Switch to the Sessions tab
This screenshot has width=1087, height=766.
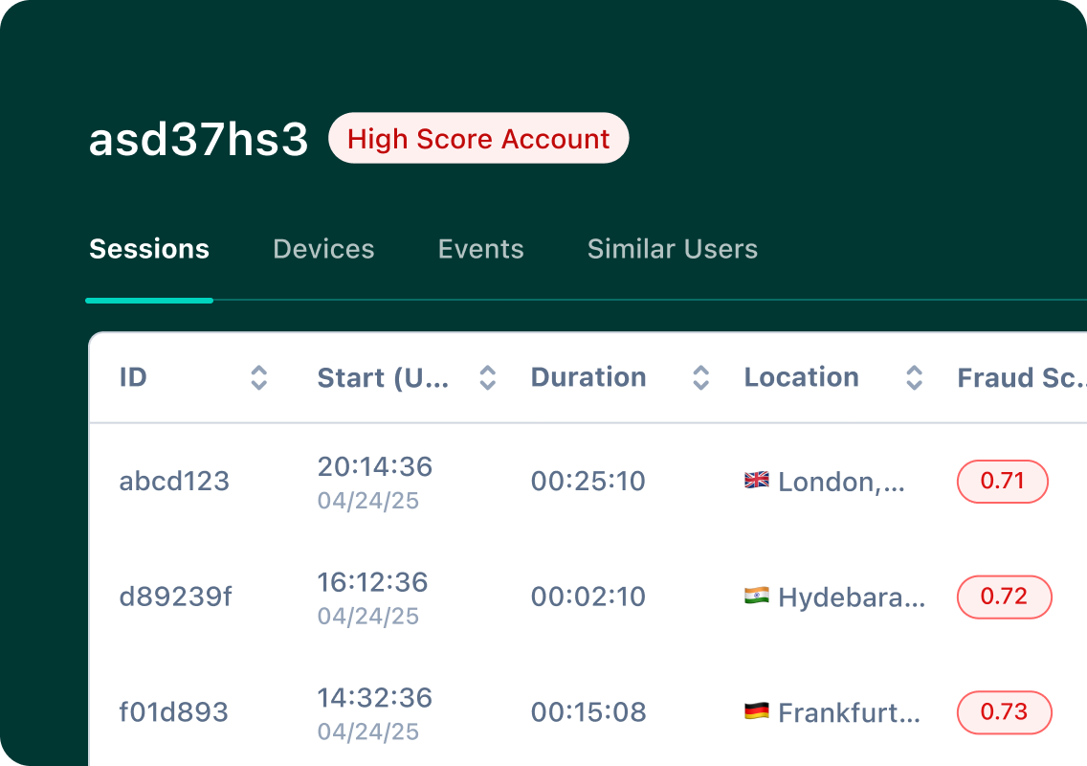pos(149,249)
